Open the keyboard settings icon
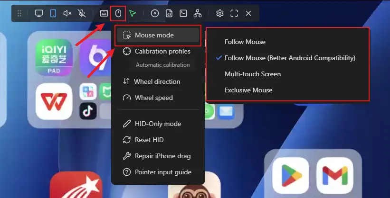The image size is (390, 198). [x=104, y=13]
